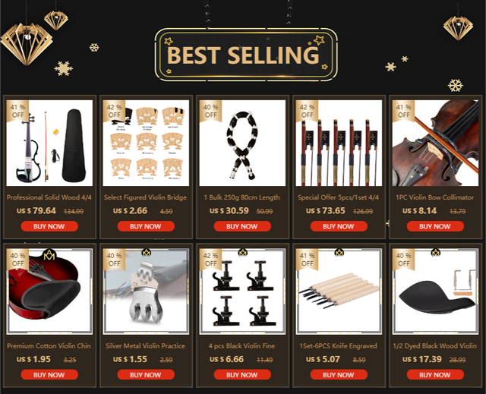Open the 4 pcs Black Violin Fine title

pos(241,346)
